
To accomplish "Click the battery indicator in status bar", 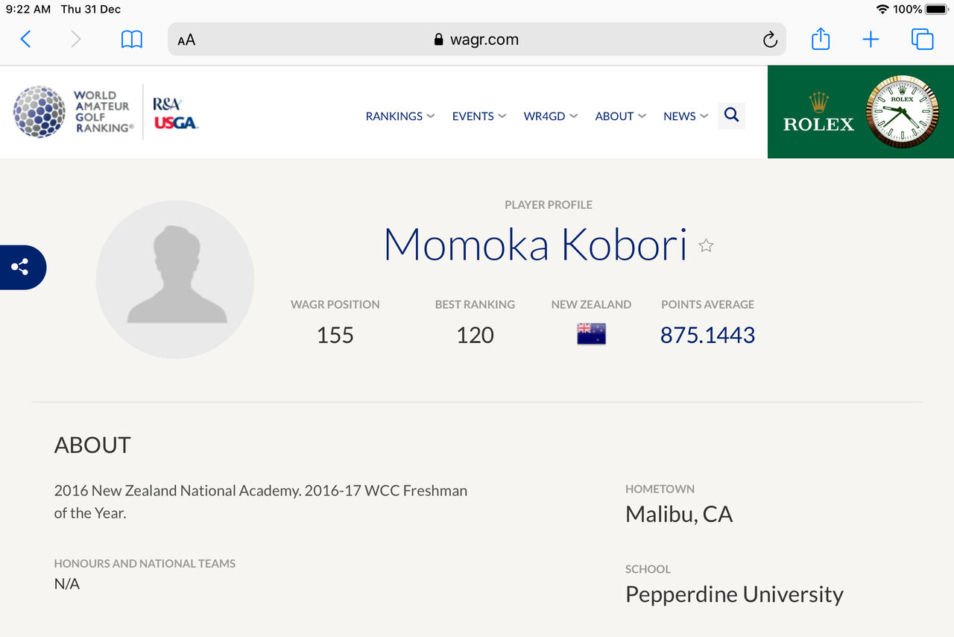I will pyautogui.click(x=935, y=9).
